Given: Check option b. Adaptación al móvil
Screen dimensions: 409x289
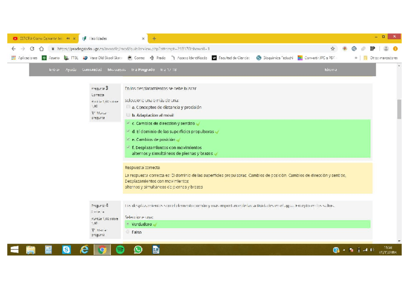Looking at the screenshot, I should (x=128, y=115).
